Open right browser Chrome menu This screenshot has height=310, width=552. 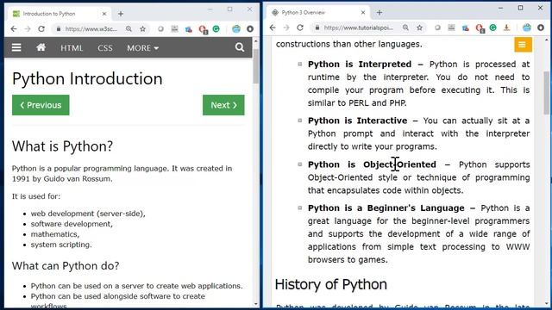[541, 28]
